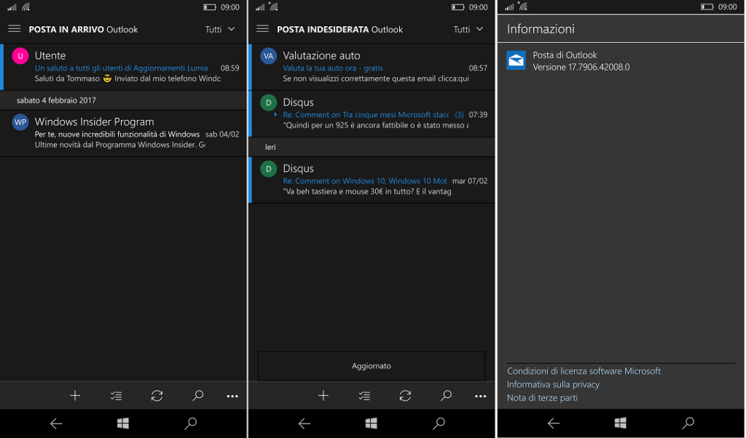Sync mail in Posta indesiderata screen

(x=405, y=395)
